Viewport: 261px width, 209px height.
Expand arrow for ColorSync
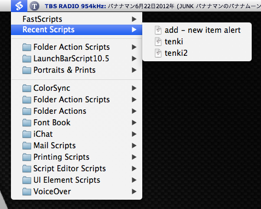click(x=134, y=88)
